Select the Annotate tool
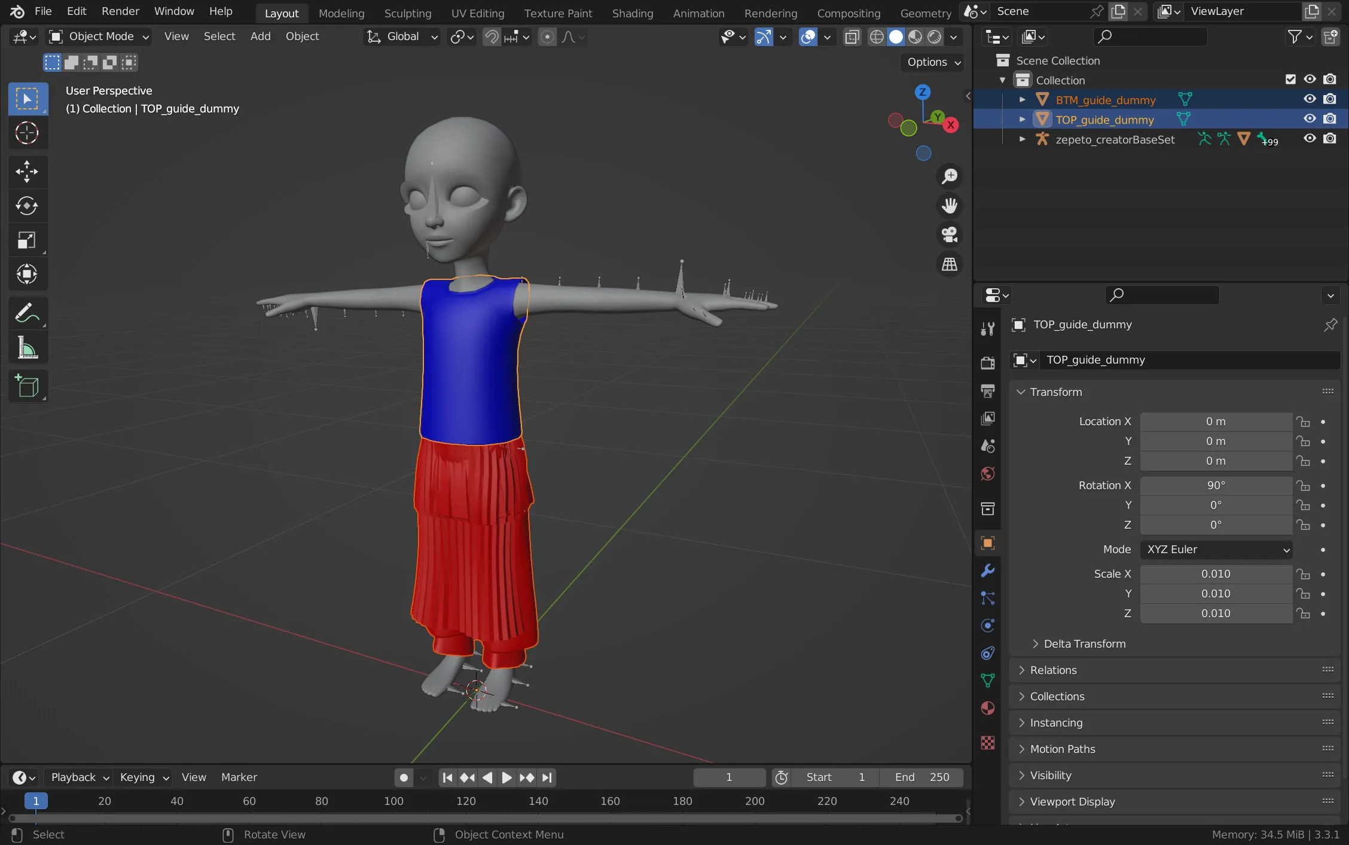Screen dimensions: 1349x845 28,313
